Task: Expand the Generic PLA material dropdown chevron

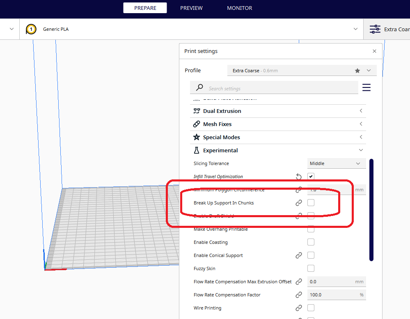Action: click(x=355, y=29)
